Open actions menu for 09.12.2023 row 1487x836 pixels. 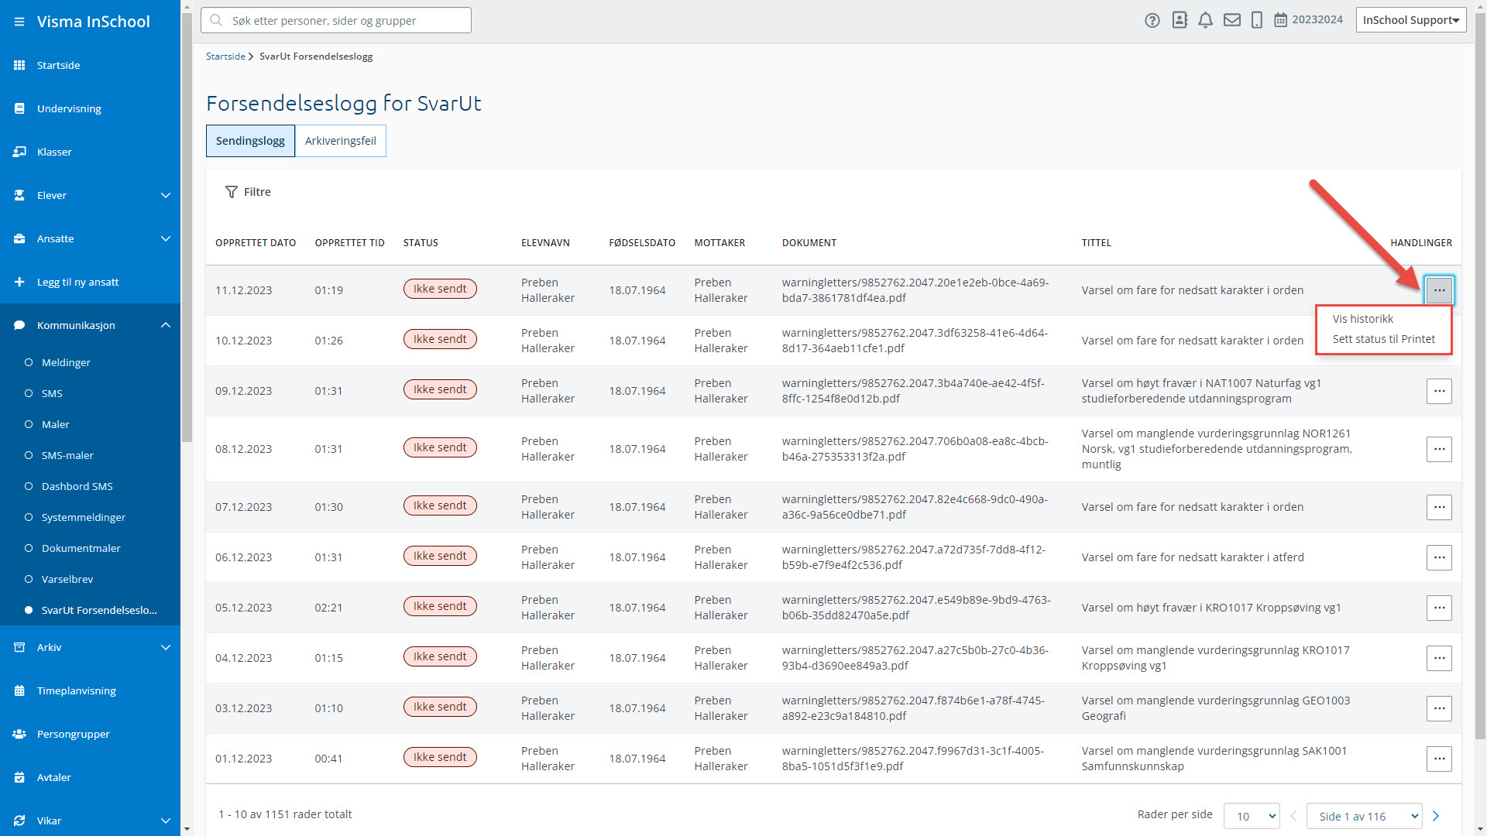1439,391
